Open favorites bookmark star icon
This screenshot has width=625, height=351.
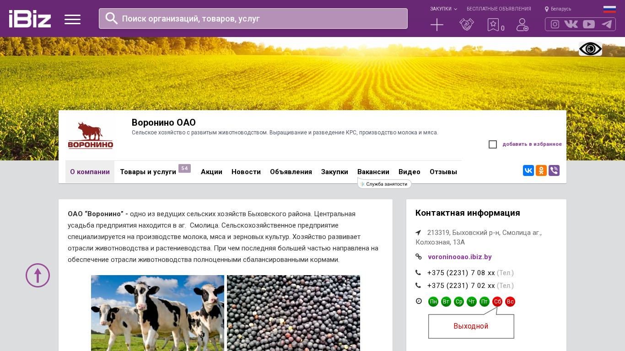(x=493, y=25)
